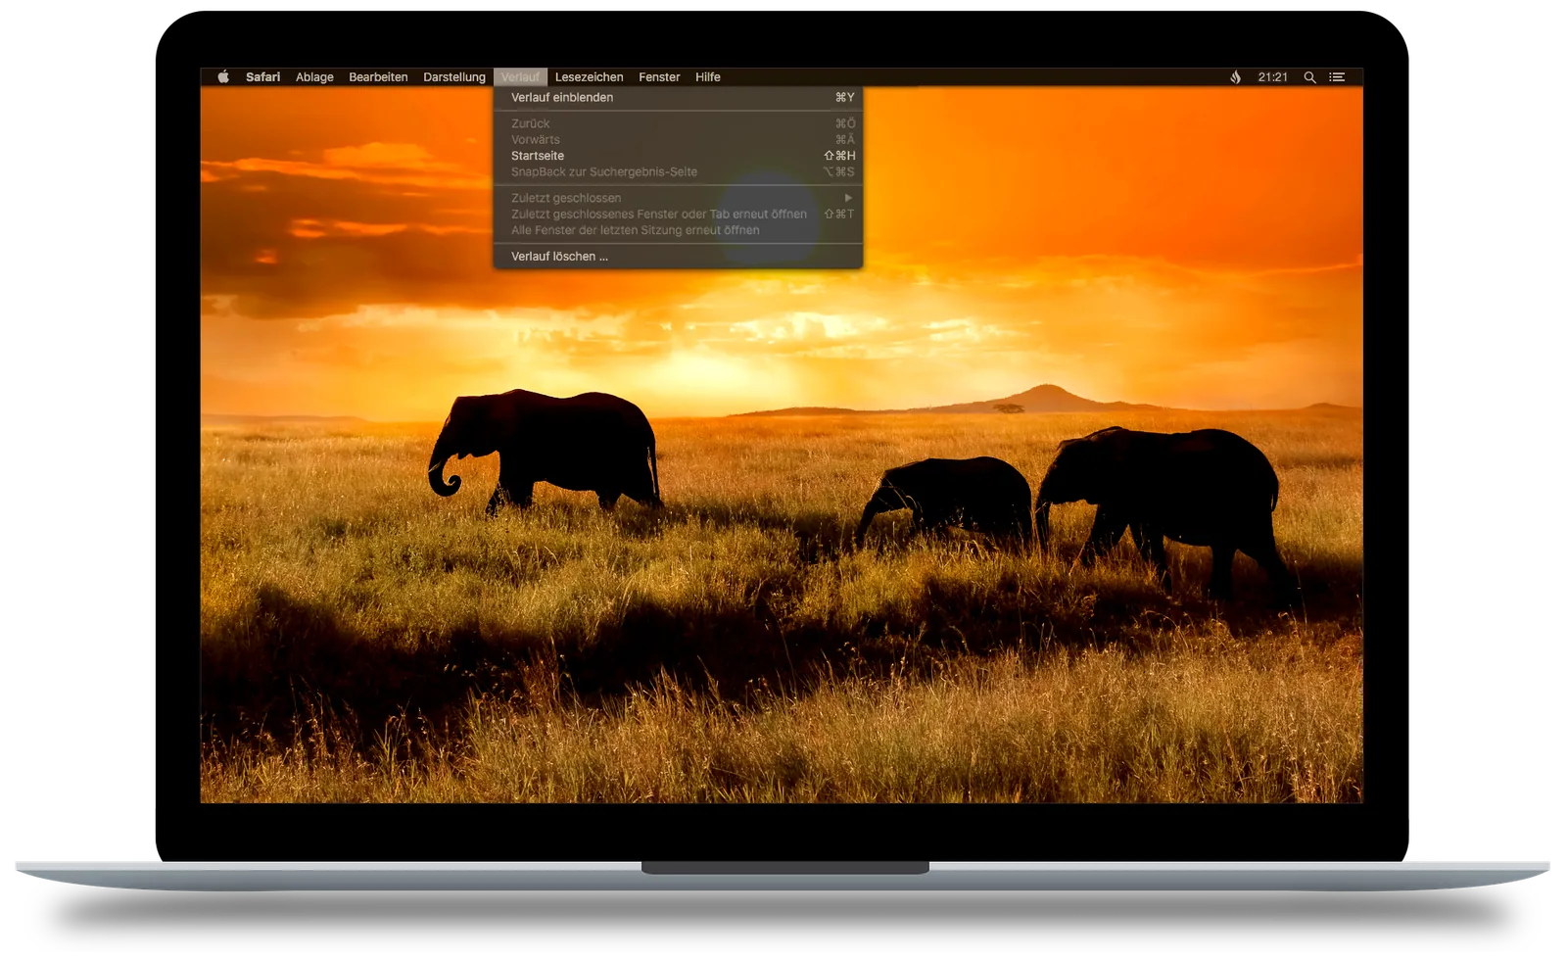Screen dimensions: 1567x958
Task: Open the Lesezeichen menu
Action: pos(589,76)
